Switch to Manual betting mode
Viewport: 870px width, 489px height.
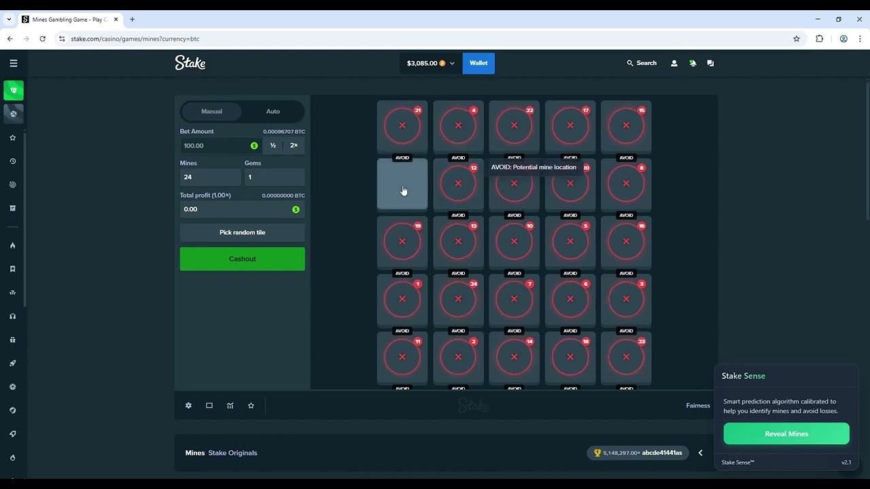211,111
